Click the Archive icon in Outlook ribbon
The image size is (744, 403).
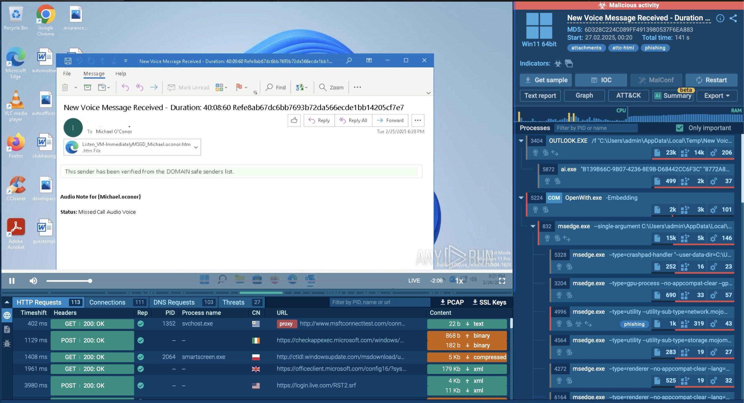87,87
